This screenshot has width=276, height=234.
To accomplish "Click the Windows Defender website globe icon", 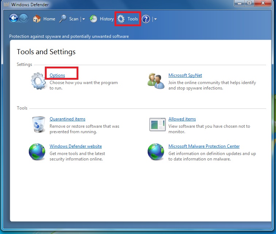I will coord(37,152).
